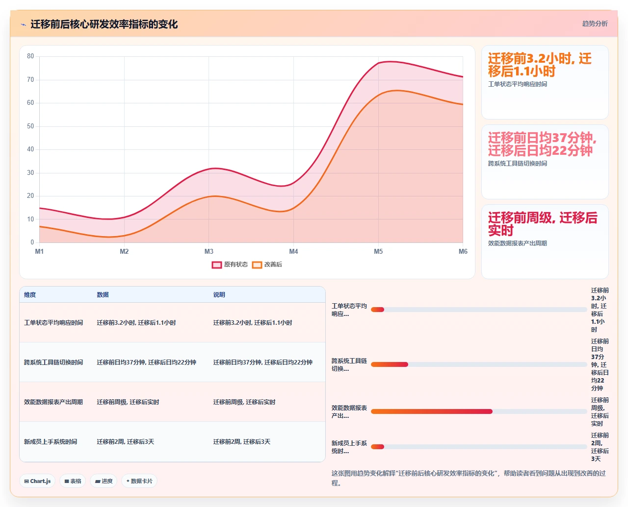
Task: Click the 趋势分析 label in the header
Action: [x=595, y=24]
